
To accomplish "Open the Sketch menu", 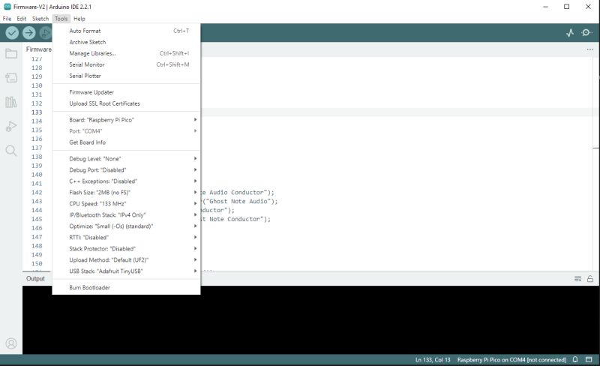I will pos(40,19).
